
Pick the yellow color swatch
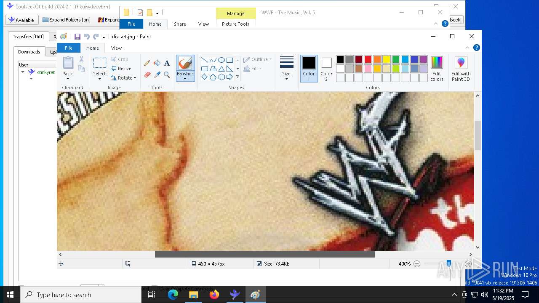(387, 59)
